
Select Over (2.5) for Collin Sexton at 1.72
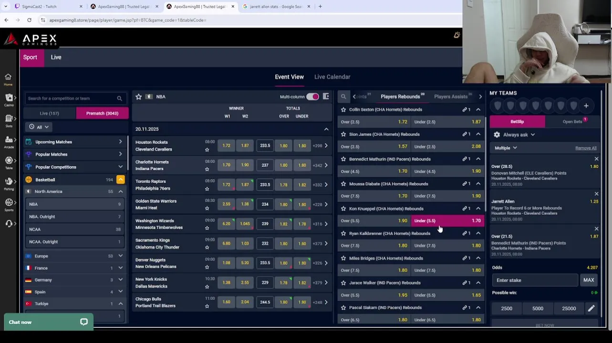click(x=374, y=122)
